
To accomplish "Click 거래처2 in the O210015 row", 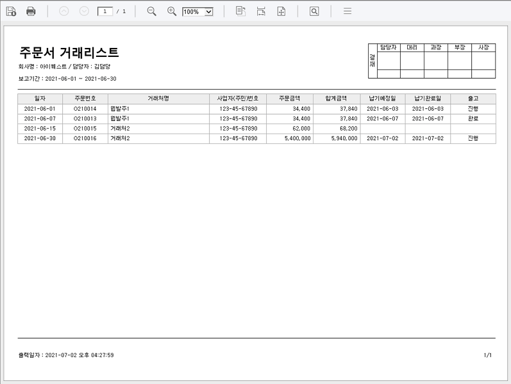I will click(x=158, y=129).
